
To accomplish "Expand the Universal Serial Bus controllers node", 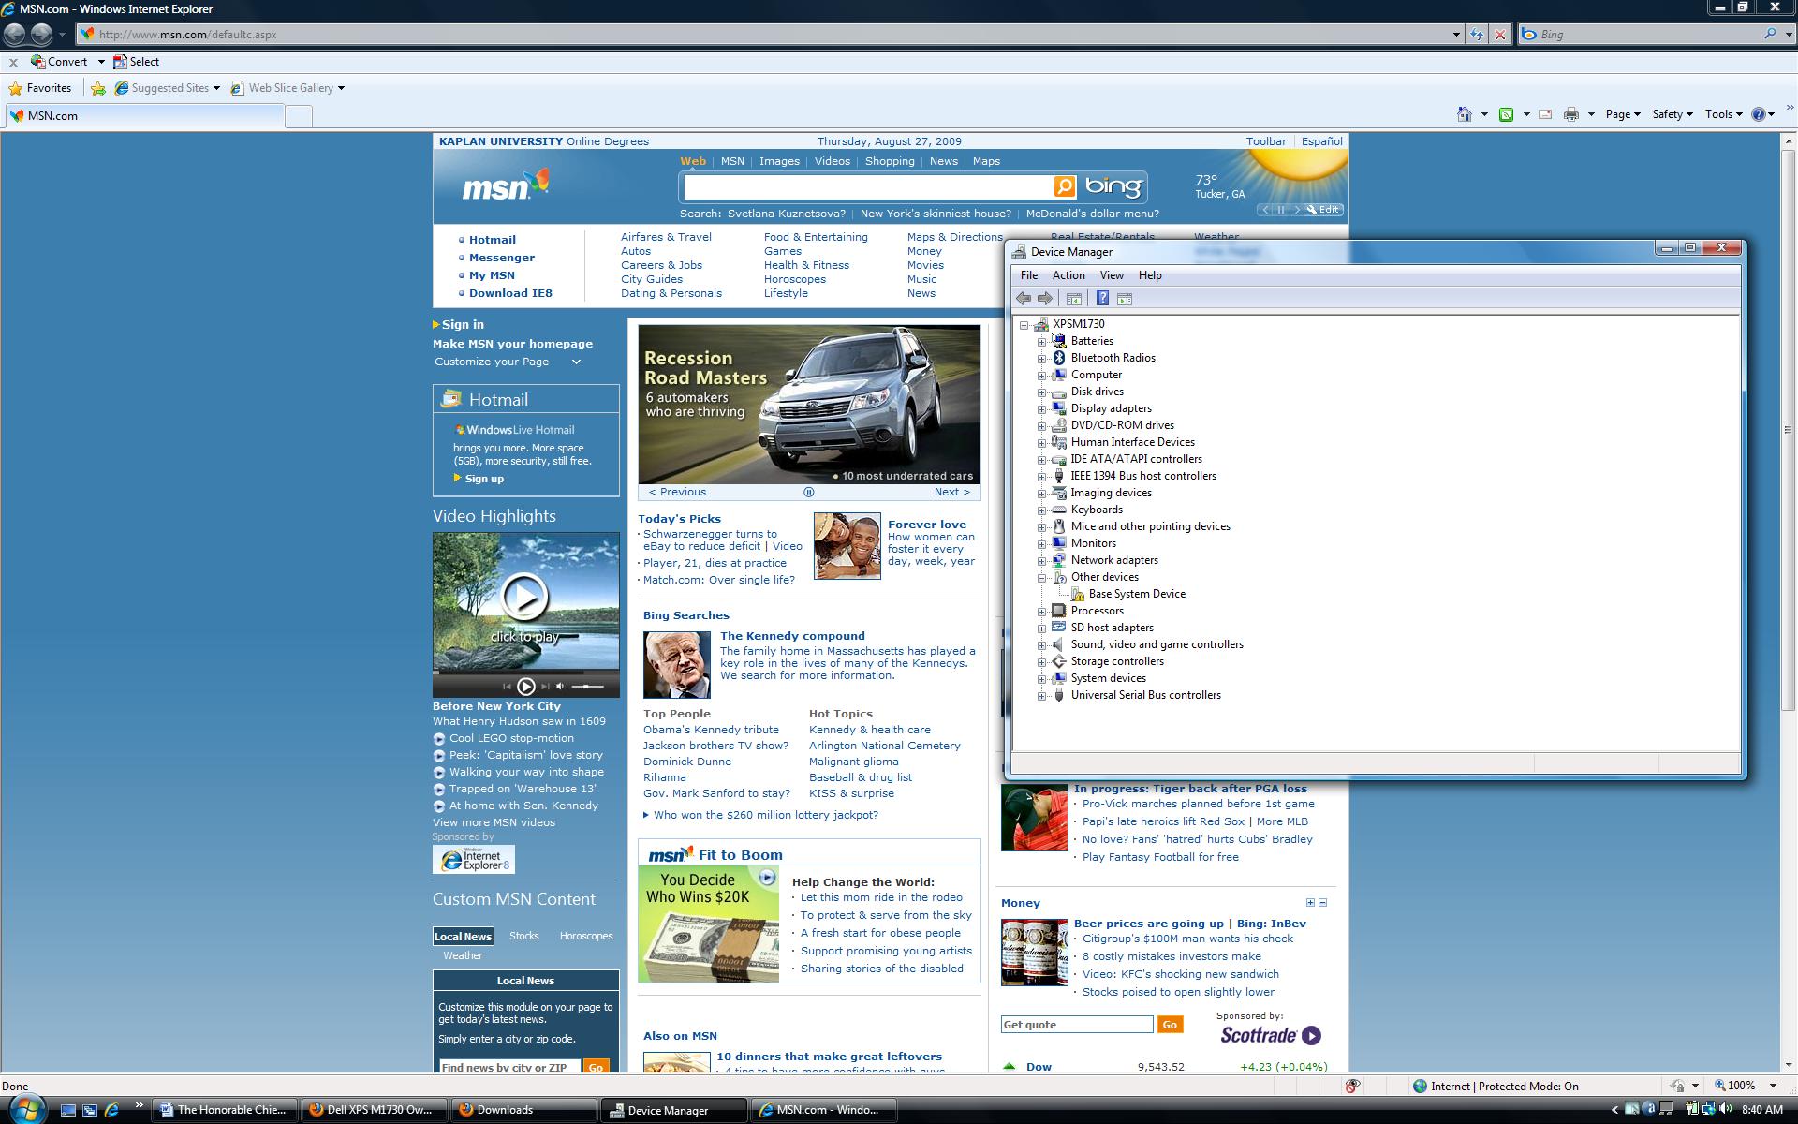I will point(1041,696).
